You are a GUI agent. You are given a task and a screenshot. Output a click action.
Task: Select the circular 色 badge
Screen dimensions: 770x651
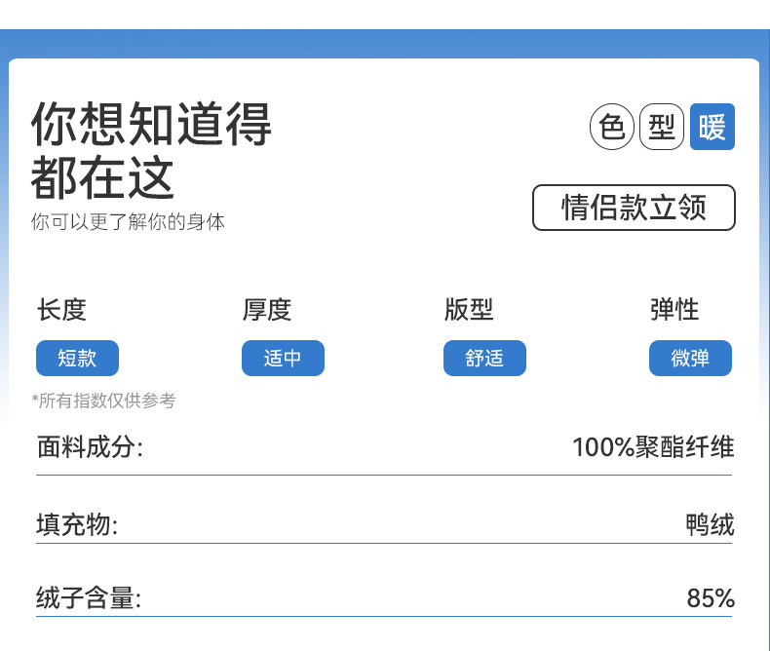[x=612, y=127]
